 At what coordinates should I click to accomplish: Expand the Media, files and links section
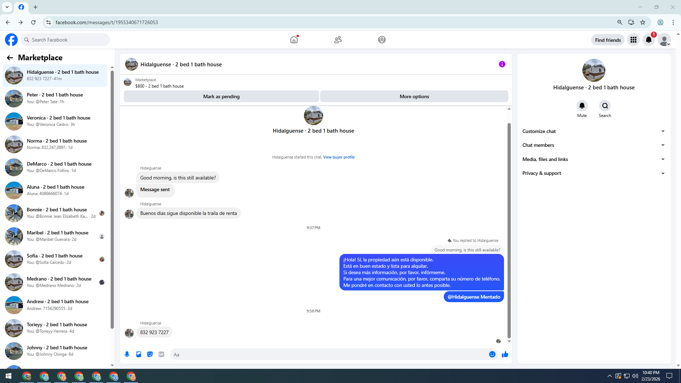(593, 159)
